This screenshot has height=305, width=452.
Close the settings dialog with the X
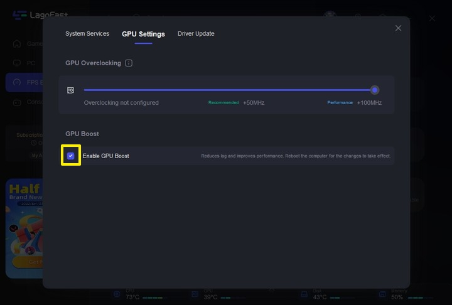pyautogui.click(x=398, y=28)
